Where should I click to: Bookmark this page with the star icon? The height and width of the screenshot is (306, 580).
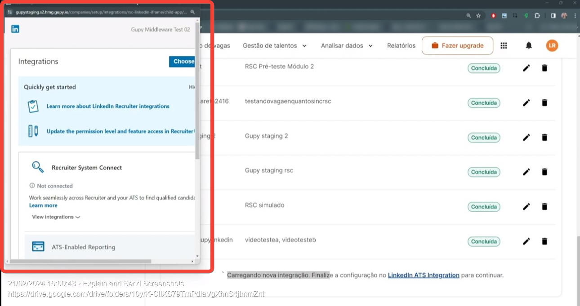[x=478, y=15]
